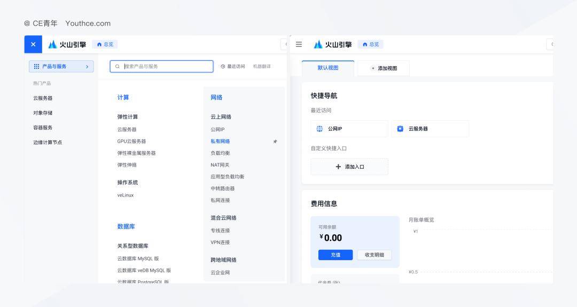Open 负载均衡
577x307 pixels.
tap(220, 153)
